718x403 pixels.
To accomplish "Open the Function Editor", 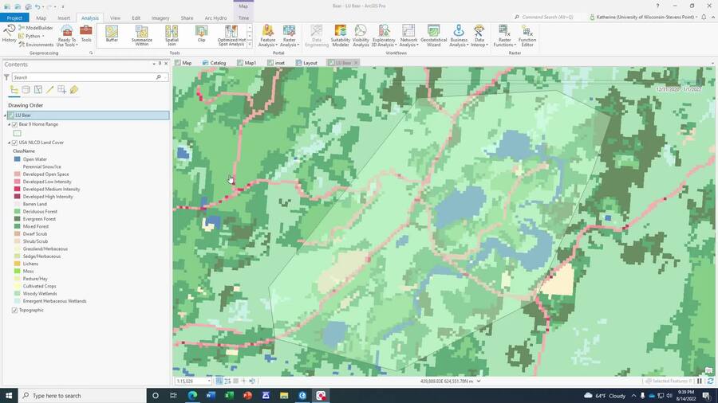I will 527,36.
